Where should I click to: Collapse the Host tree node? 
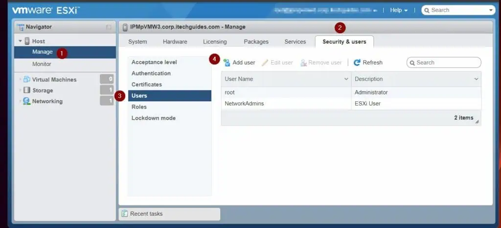[21, 41]
